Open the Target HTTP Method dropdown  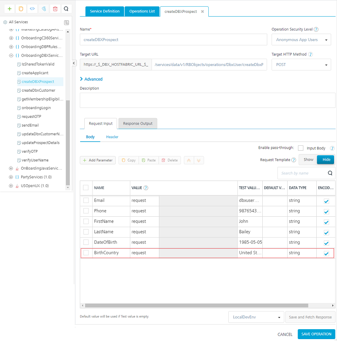[x=301, y=65]
